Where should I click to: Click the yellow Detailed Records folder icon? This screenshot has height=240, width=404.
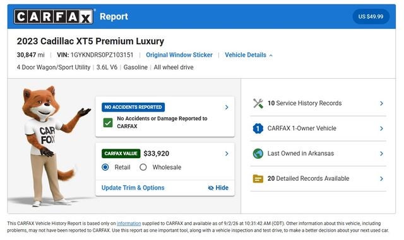click(258, 178)
